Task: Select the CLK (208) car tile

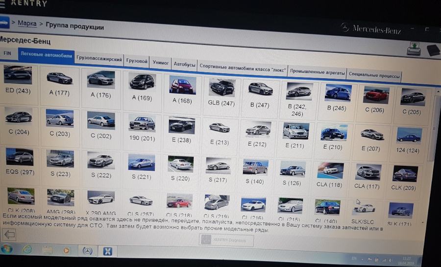Action: click(x=21, y=200)
